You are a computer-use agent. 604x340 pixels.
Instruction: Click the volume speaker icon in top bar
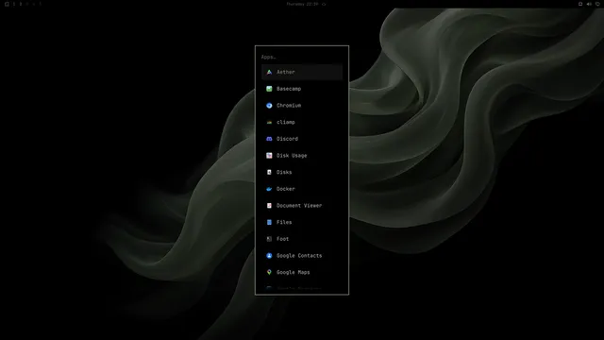click(589, 4)
